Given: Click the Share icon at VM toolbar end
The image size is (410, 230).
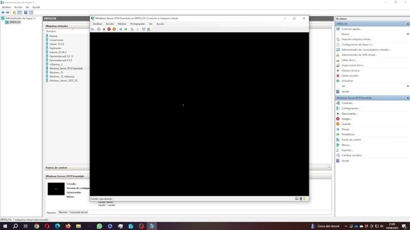Looking at the screenshot, I should tap(149, 29).
